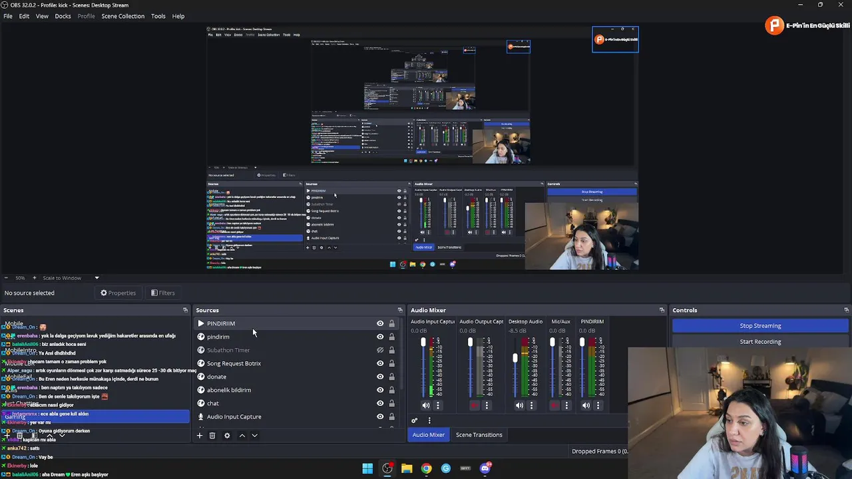
Task: Click the Sources list scrollbar
Action: pos(401,353)
